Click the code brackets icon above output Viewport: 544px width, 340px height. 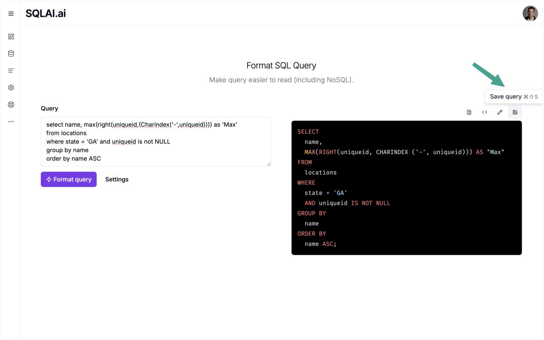click(485, 112)
